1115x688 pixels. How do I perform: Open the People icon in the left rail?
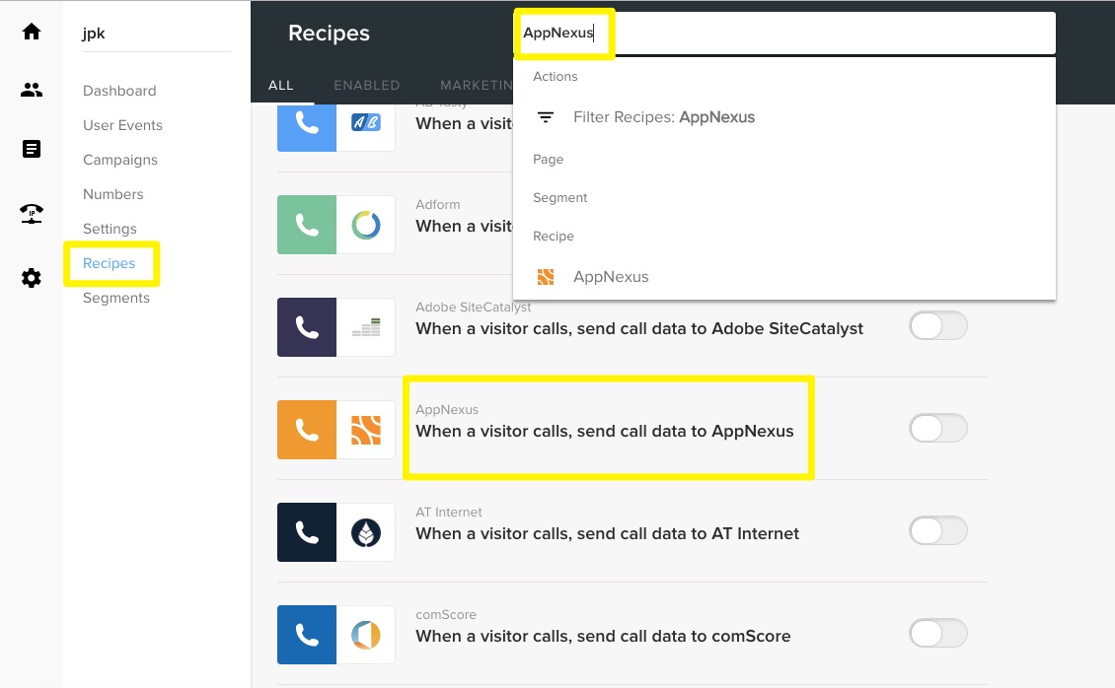tap(32, 90)
